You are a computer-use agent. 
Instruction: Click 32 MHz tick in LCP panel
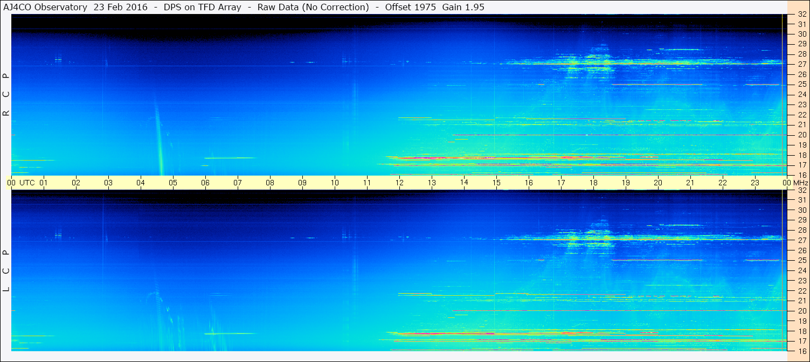(801, 190)
